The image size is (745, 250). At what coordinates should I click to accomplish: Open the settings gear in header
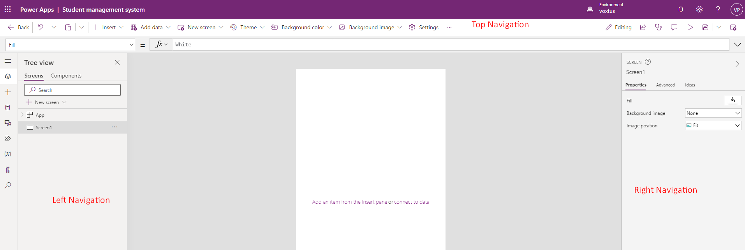699,9
